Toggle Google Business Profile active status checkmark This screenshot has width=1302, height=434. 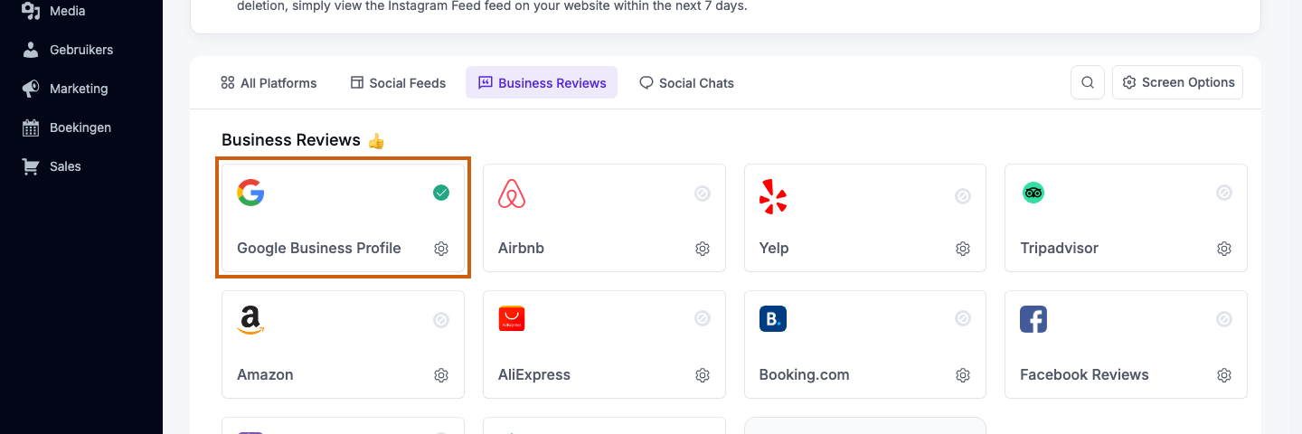[441, 193]
